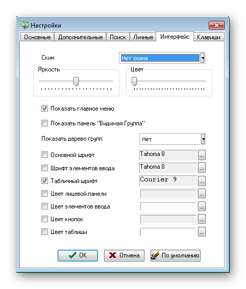Screen dimensions: 246x289
Task: Click the Яркость slider thumb
Action: pyautogui.click(x=76, y=82)
